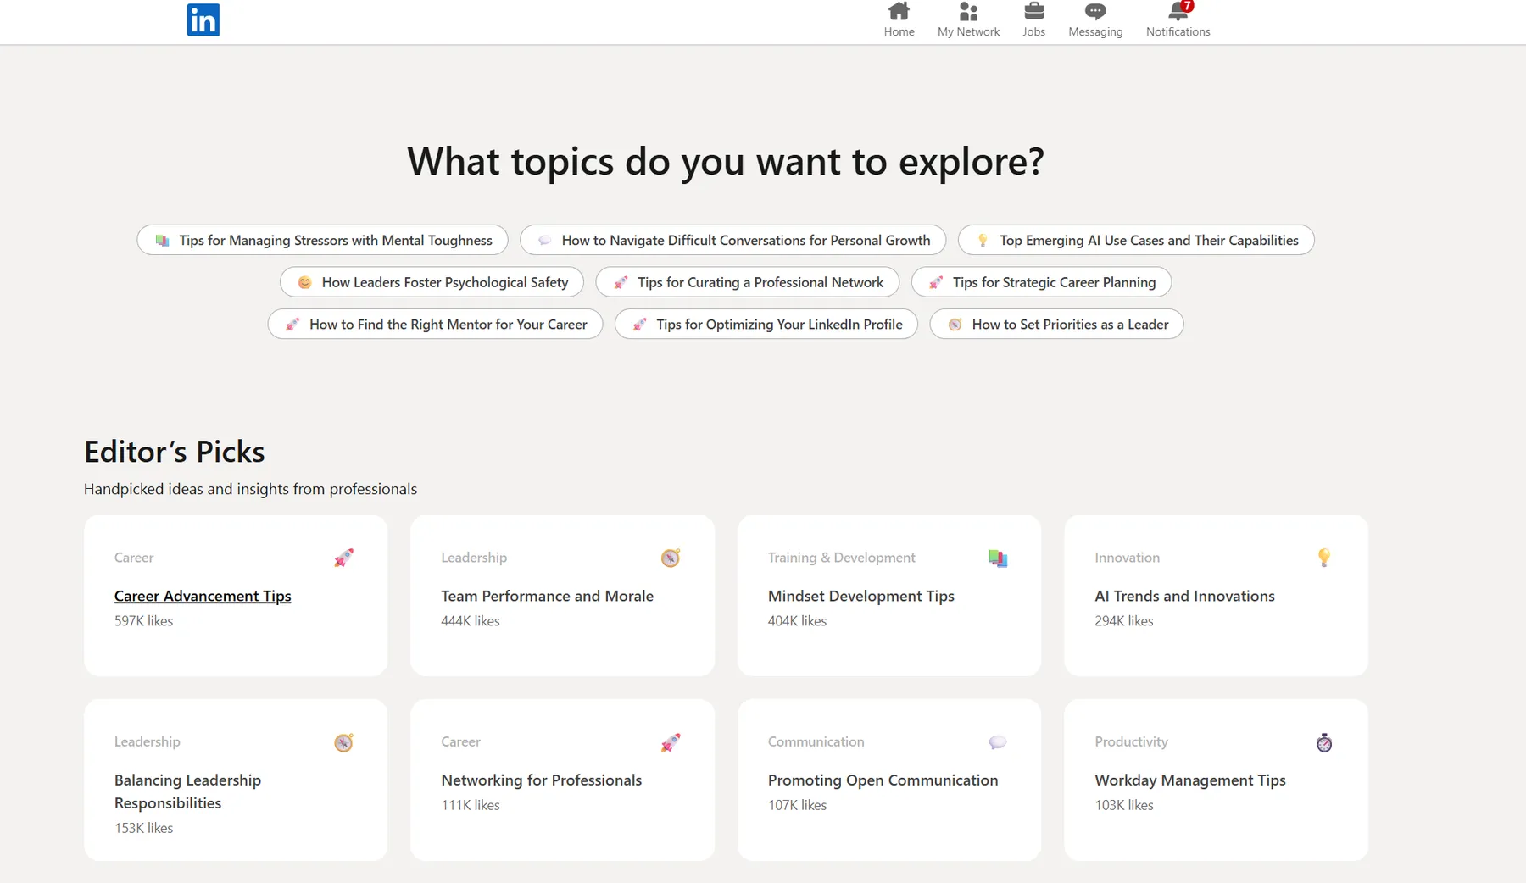Select How to Set Priorities as a Leader
The width and height of the screenshot is (1526, 883).
click(1056, 325)
